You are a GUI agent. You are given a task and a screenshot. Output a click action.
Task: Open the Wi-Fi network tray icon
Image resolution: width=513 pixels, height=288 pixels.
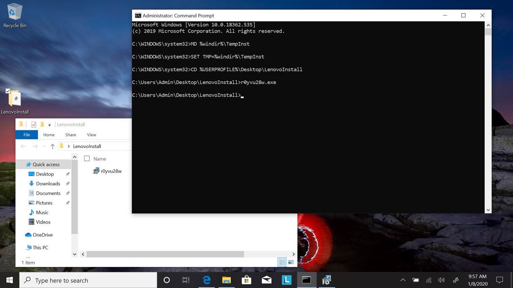point(428,280)
